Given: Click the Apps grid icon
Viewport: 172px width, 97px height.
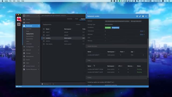Looking at the screenshot, I should coord(24,63).
